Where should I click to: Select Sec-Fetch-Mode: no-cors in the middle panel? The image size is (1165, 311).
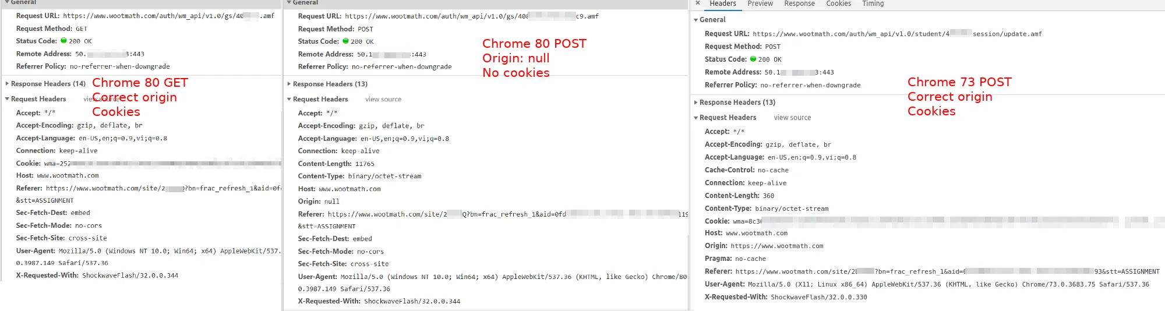pos(341,252)
